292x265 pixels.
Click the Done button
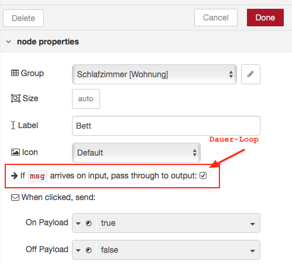click(265, 18)
